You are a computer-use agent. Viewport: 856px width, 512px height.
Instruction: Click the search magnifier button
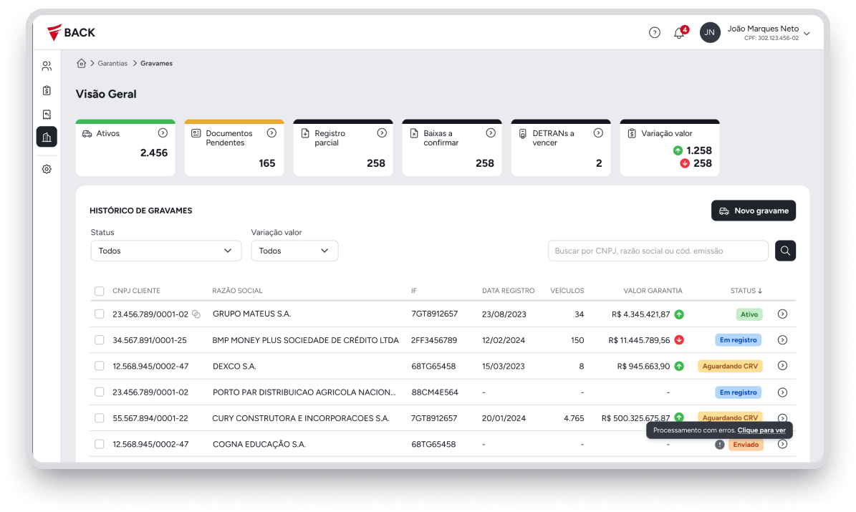pyautogui.click(x=786, y=251)
